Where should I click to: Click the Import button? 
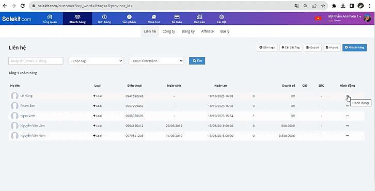332,47
